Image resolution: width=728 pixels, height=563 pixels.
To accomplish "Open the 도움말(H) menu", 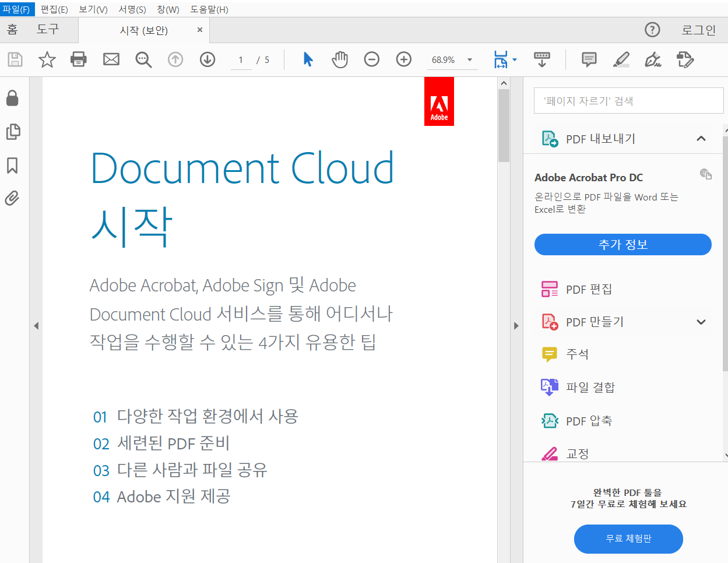I will [x=209, y=9].
